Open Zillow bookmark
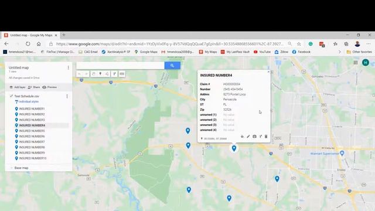 point(281,52)
